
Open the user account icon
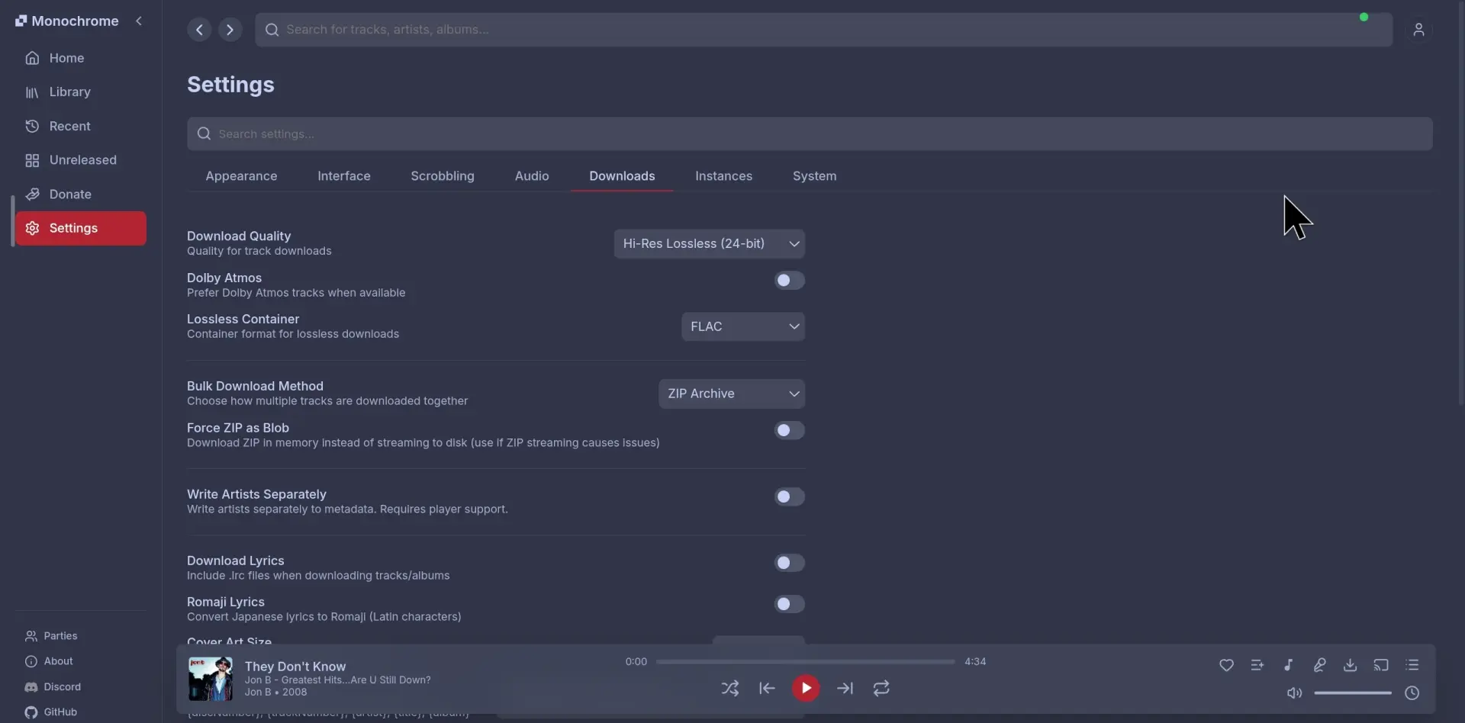tap(1418, 30)
